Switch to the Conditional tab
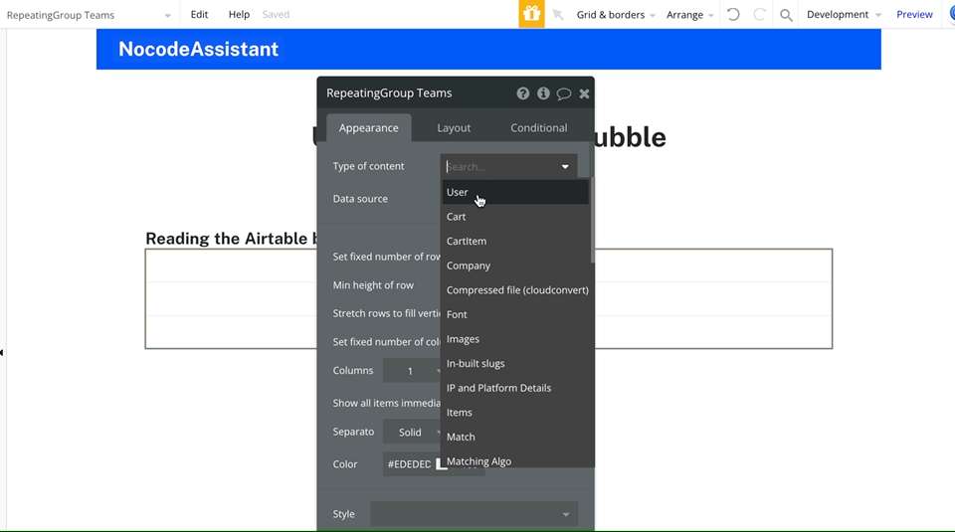955x532 pixels. (538, 128)
